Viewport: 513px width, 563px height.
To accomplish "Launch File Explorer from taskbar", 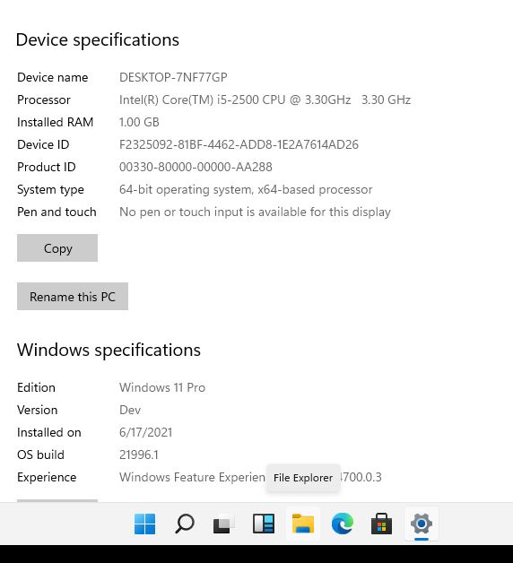I will pyautogui.click(x=303, y=524).
